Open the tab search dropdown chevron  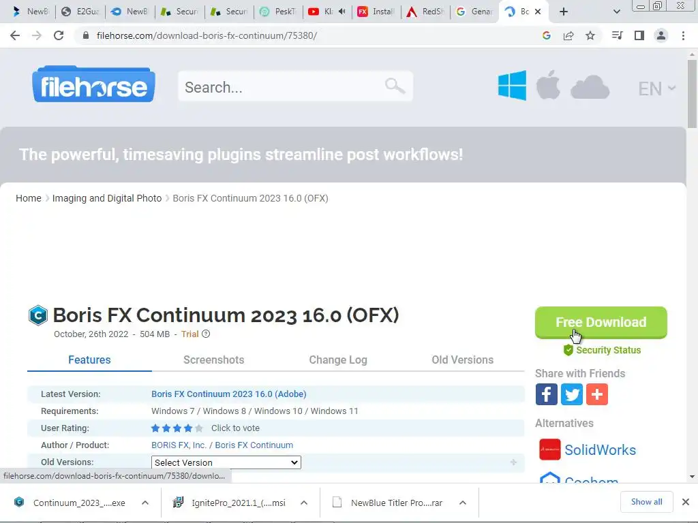(x=616, y=12)
